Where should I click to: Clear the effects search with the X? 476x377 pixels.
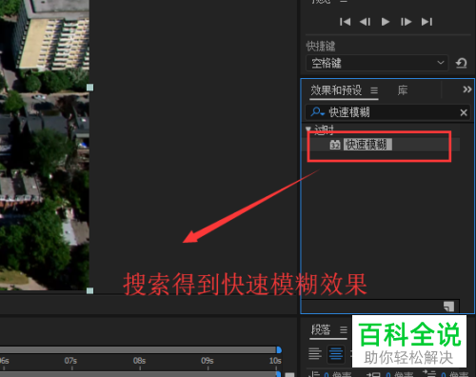(464, 112)
